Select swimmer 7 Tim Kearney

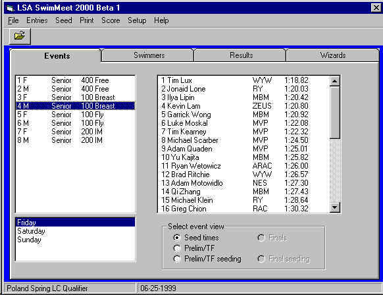pos(243,132)
